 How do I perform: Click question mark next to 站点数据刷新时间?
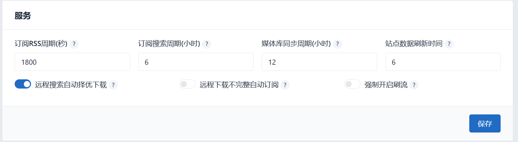tap(449, 44)
